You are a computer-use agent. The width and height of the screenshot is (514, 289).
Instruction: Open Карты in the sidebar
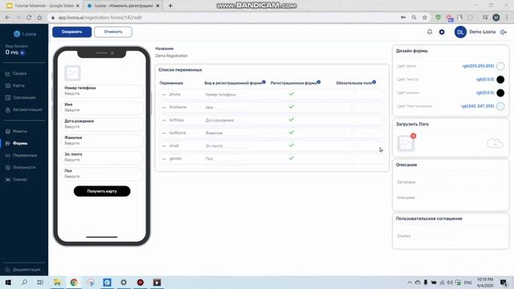click(x=18, y=86)
